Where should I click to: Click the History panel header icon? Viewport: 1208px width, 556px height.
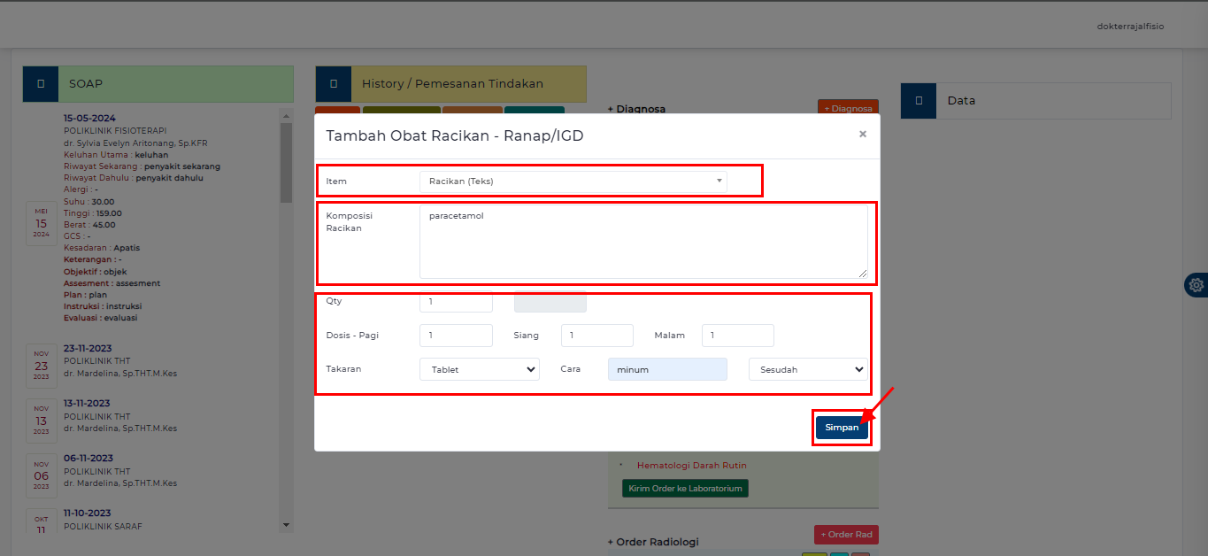pyautogui.click(x=333, y=84)
